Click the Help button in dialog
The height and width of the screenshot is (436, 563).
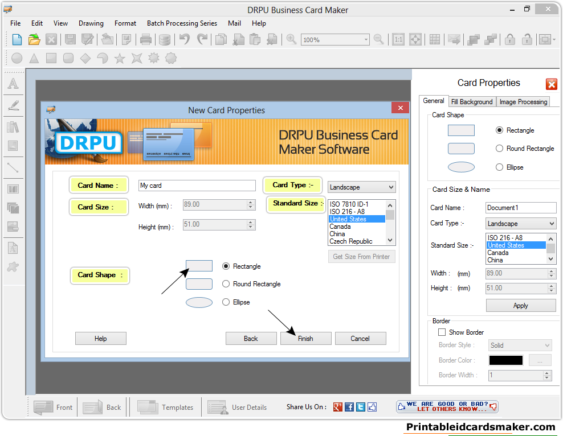[x=100, y=339]
